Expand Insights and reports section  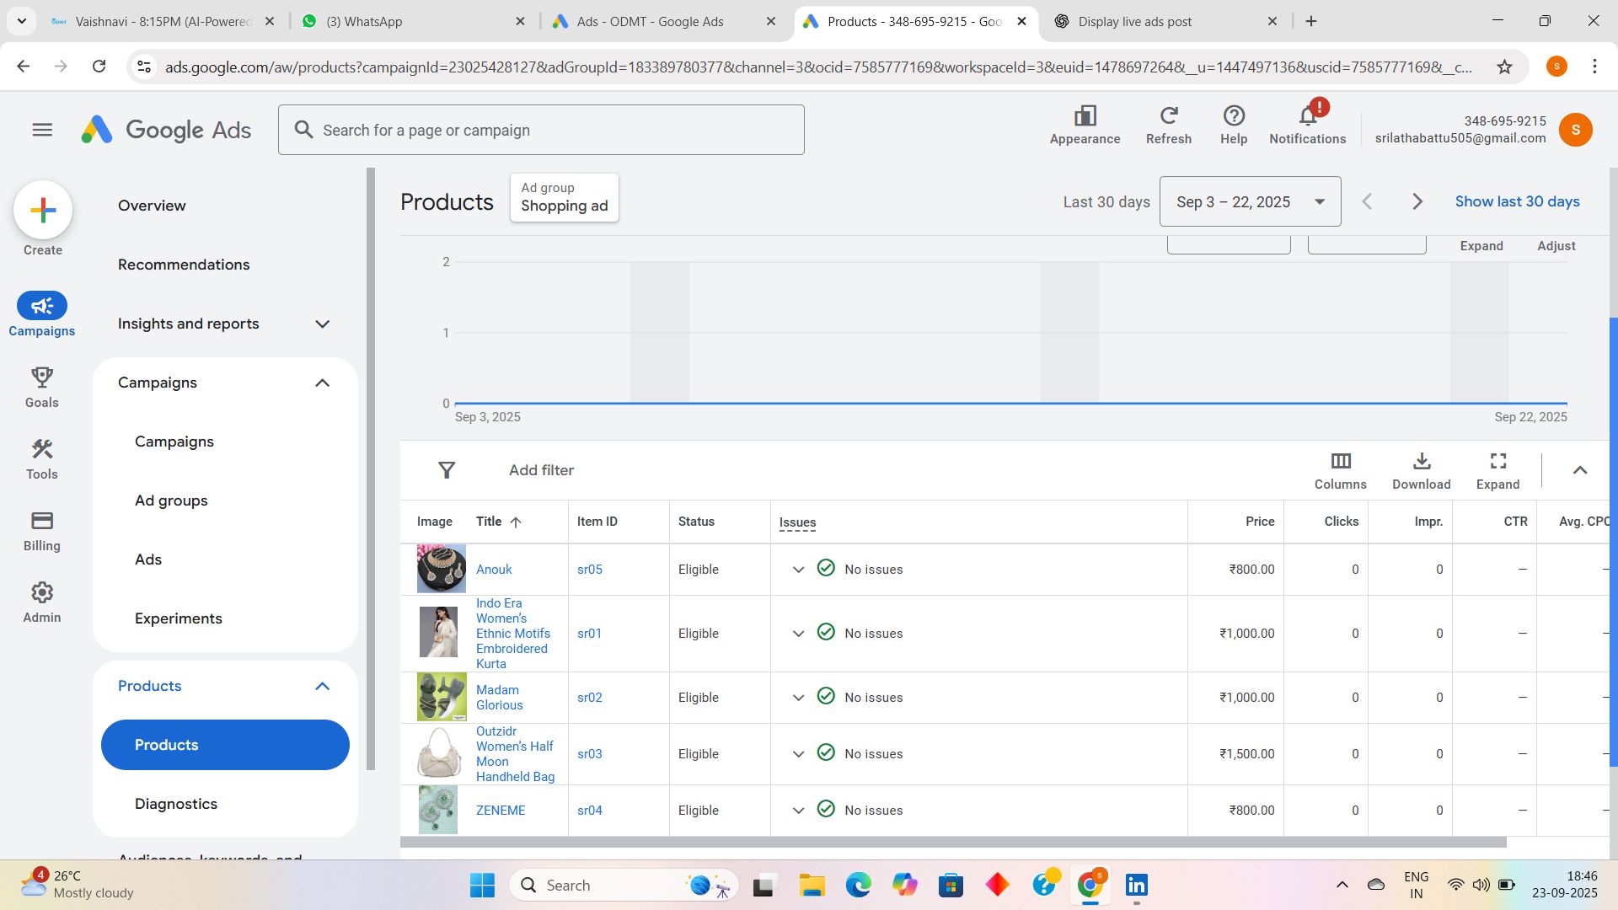pyautogui.click(x=322, y=324)
